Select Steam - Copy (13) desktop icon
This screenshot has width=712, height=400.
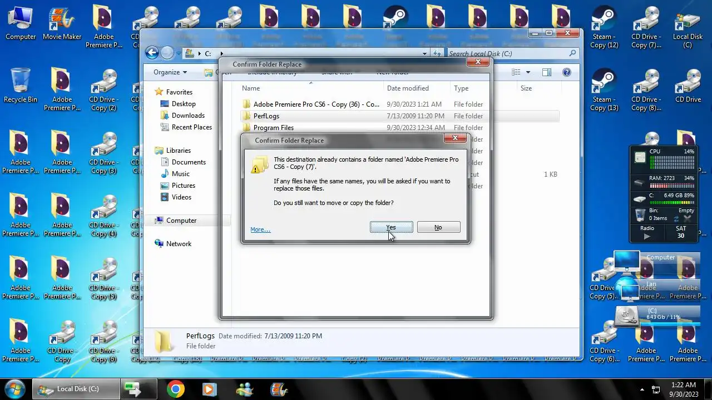(605, 90)
